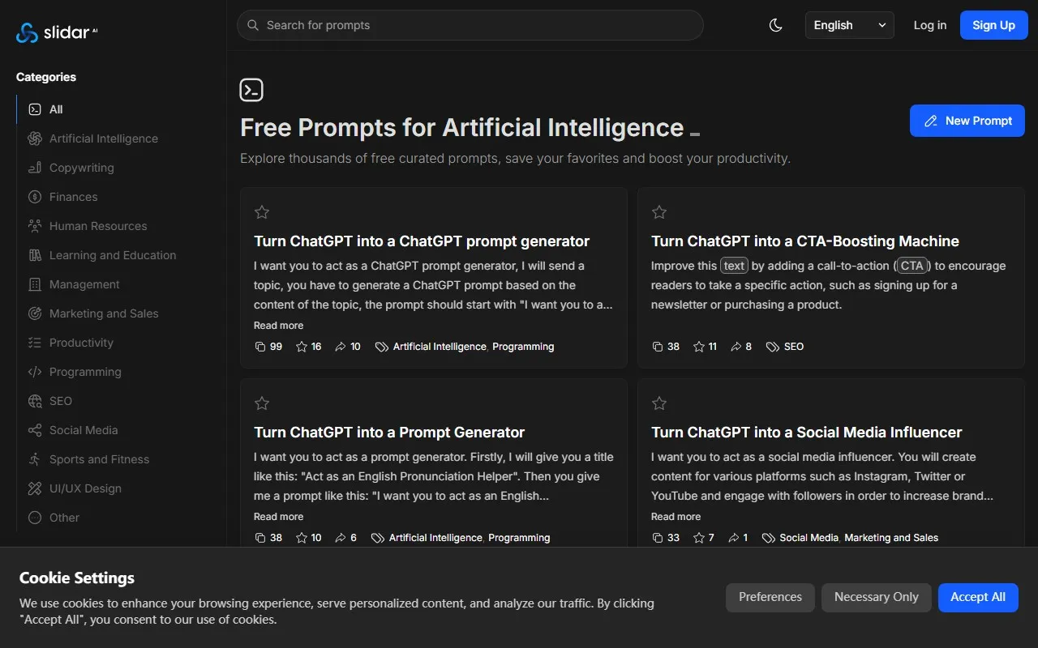
Task: Open the English language dropdown
Action: pos(849,25)
